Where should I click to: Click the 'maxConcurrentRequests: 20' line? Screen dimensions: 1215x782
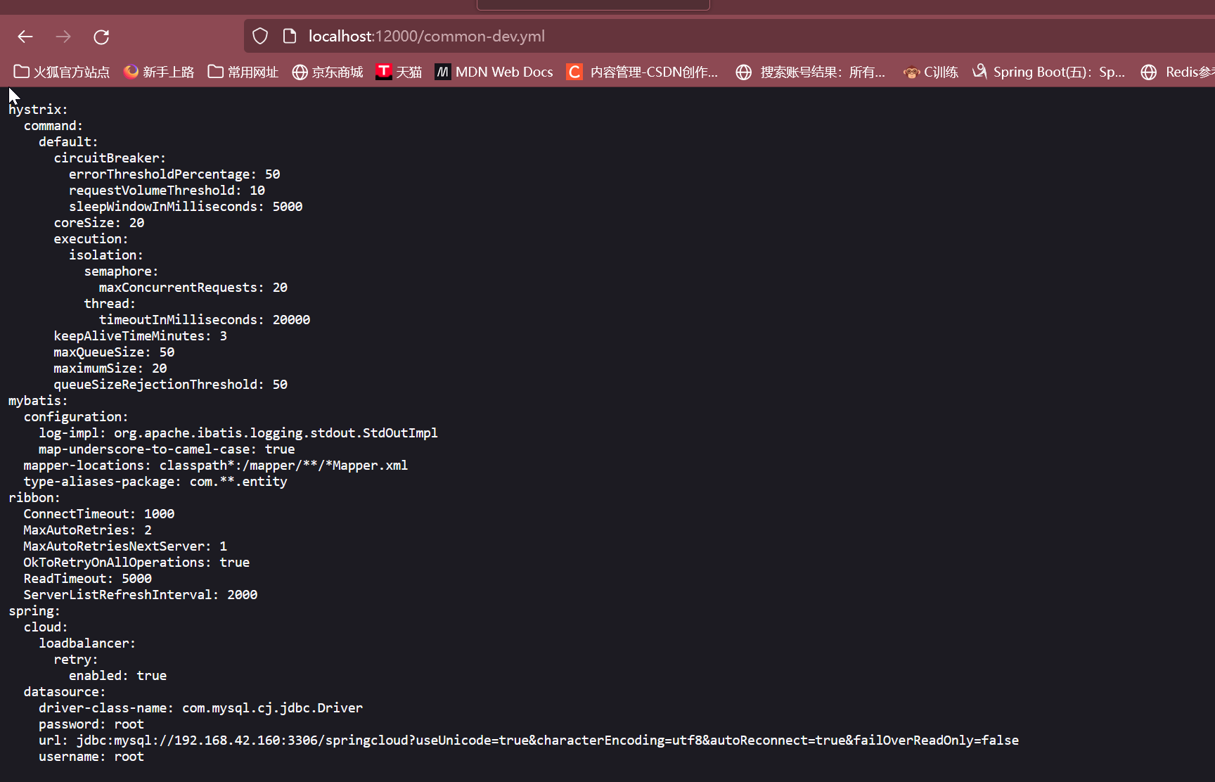point(193,288)
